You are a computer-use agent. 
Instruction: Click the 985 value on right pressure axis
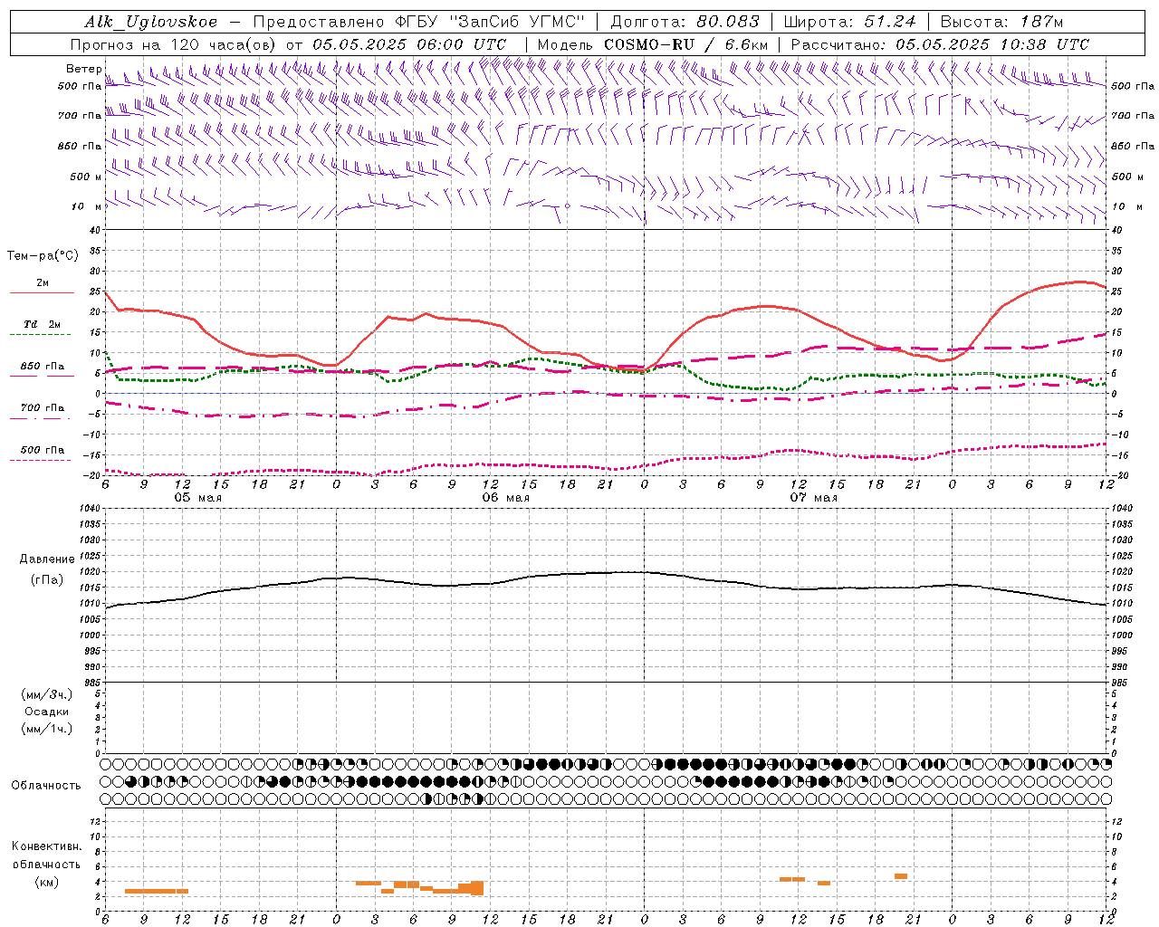[1121, 683]
